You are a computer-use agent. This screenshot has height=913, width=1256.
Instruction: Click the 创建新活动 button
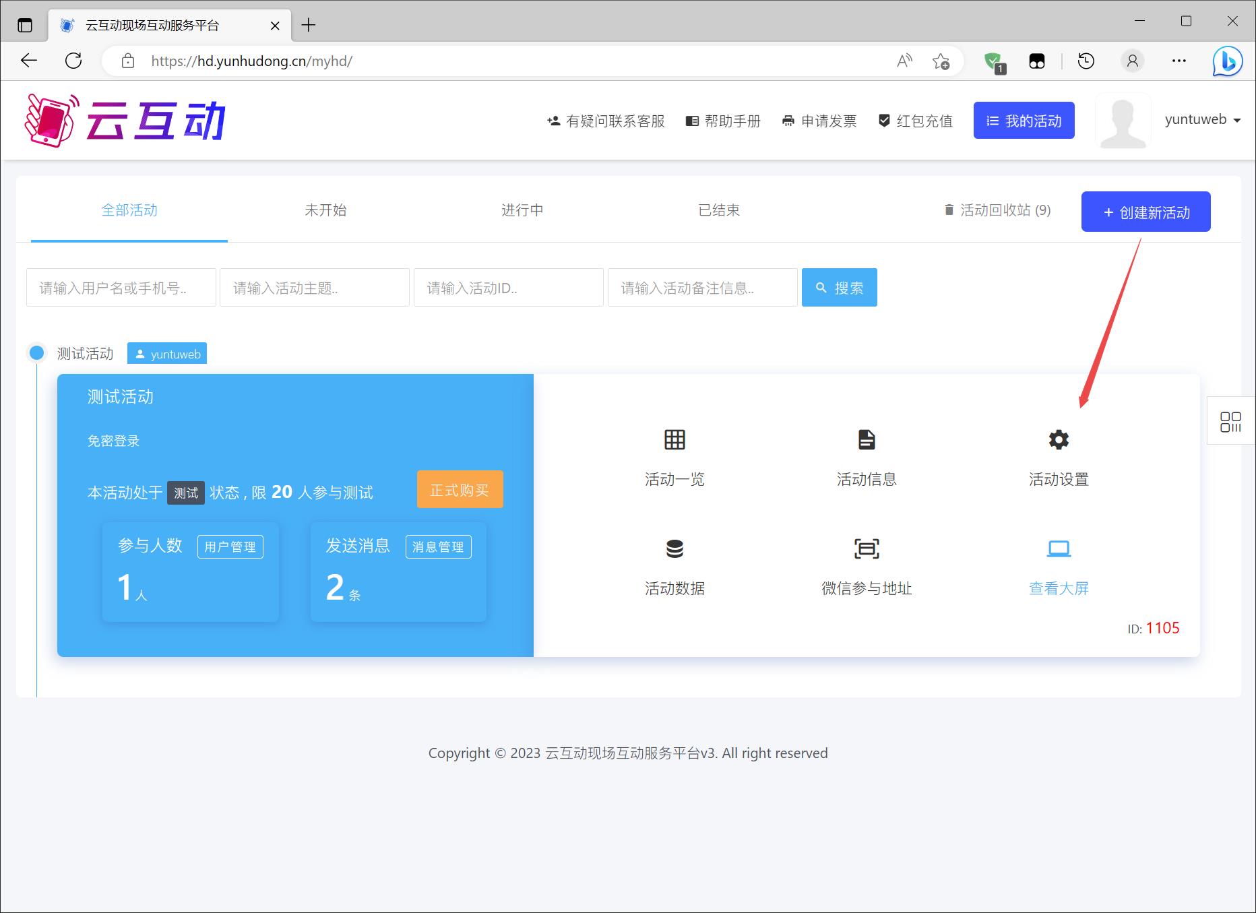(1145, 212)
